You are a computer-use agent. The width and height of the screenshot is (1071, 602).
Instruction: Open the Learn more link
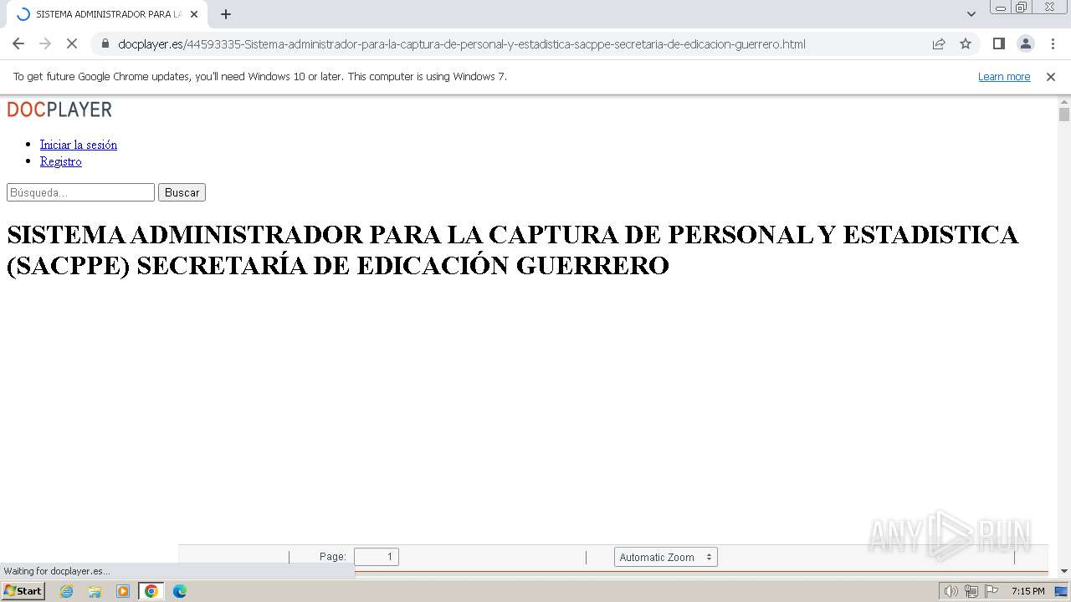pyautogui.click(x=1004, y=76)
